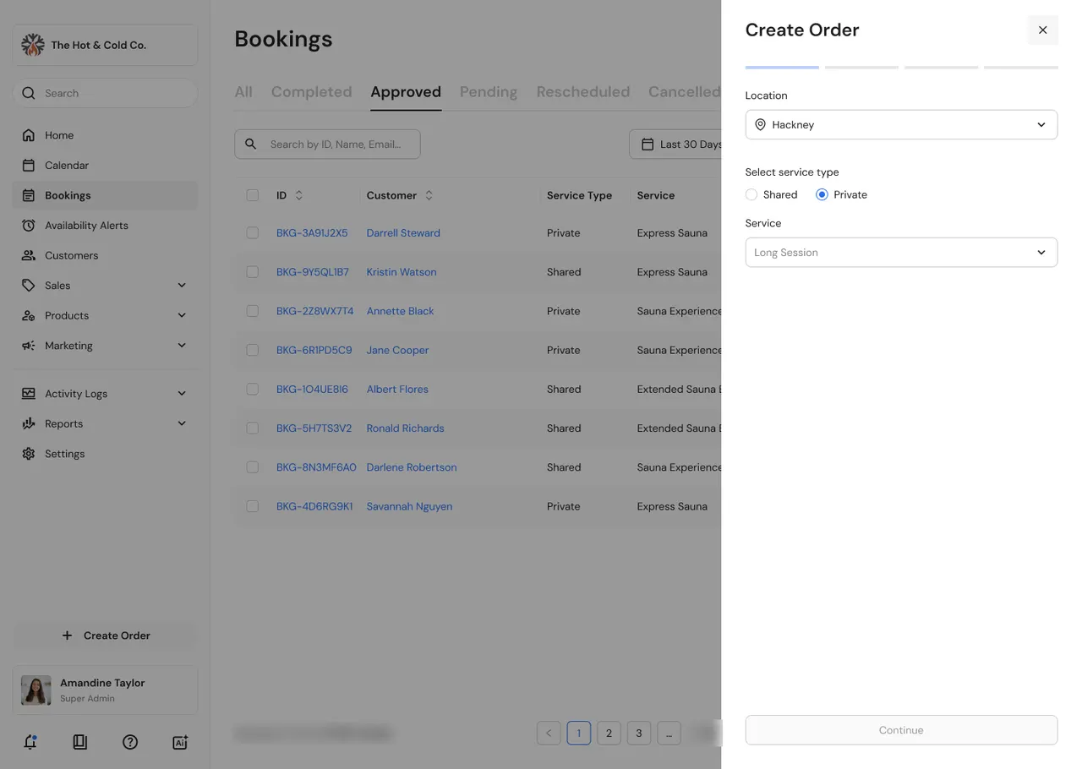Click Create Order in the sidebar
Image resolution: width=1082 pixels, height=769 pixels.
pyautogui.click(x=106, y=635)
